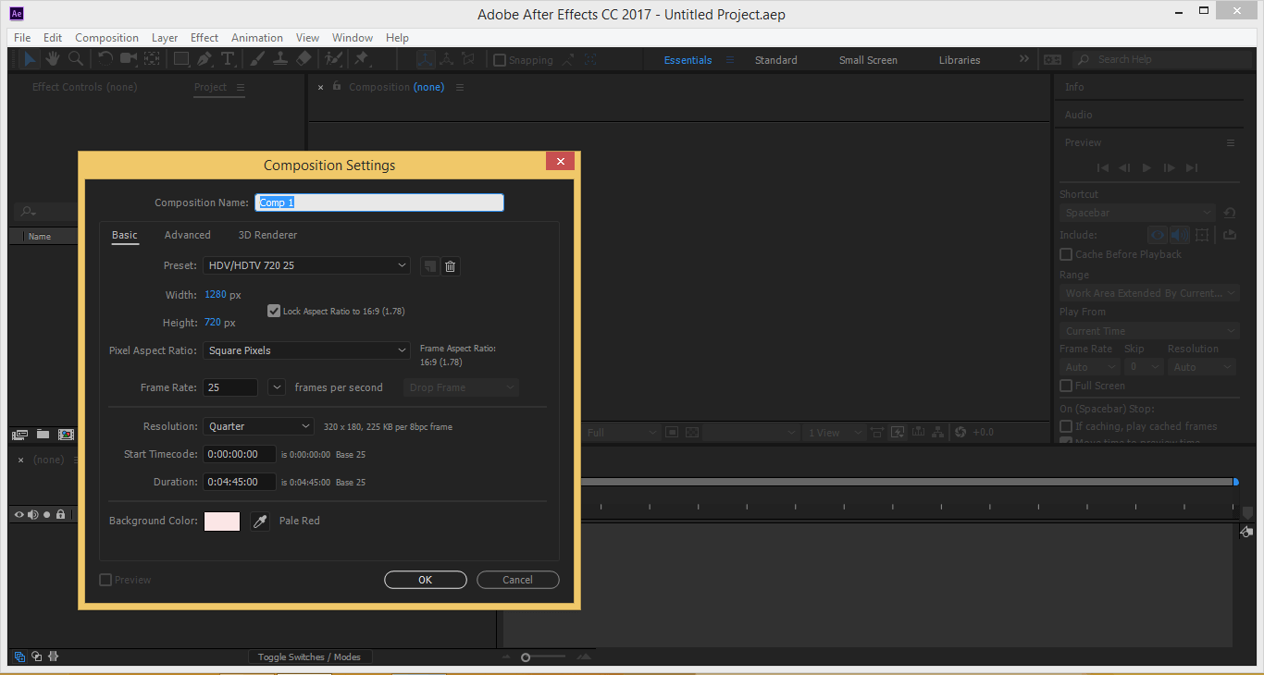Check the Cache Before Playback option
This screenshot has height=675, width=1264.
click(1066, 254)
